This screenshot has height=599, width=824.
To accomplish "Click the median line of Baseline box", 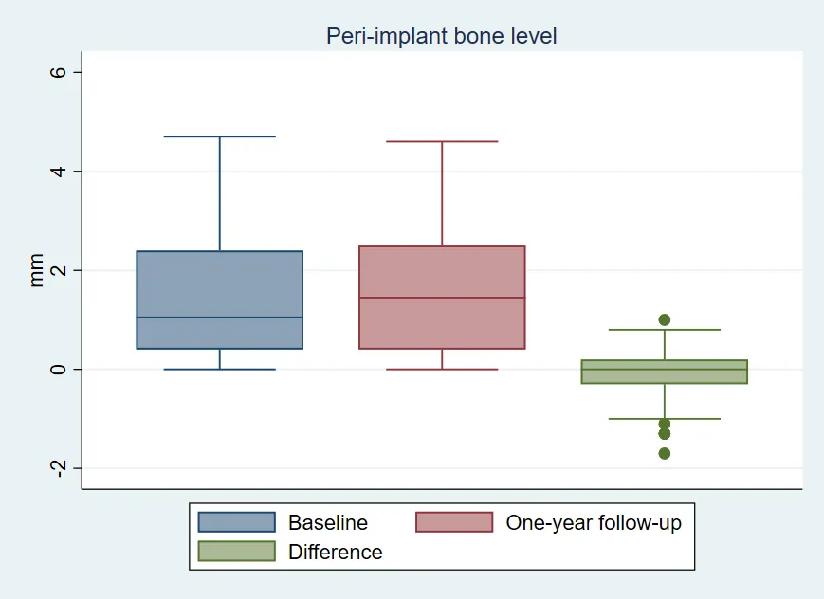I will pyautogui.click(x=220, y=318).
